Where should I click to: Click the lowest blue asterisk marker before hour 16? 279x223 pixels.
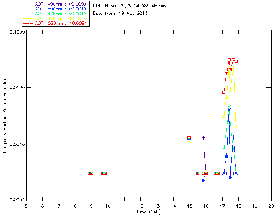coord(204,180)
